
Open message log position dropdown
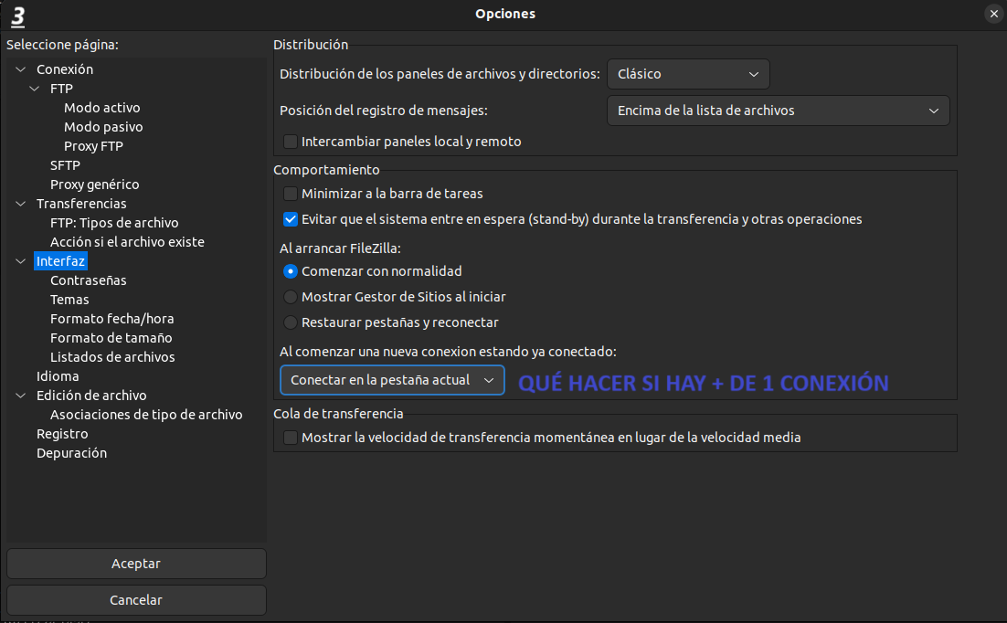click(778, 111)
